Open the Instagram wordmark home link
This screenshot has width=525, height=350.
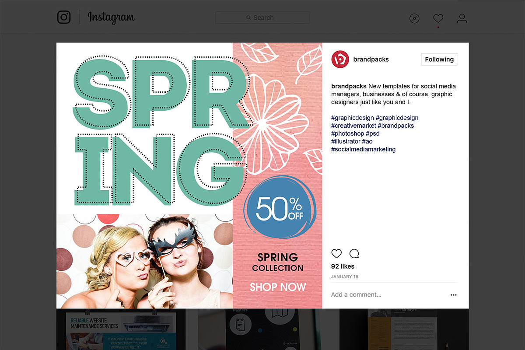tap(111, 17)
